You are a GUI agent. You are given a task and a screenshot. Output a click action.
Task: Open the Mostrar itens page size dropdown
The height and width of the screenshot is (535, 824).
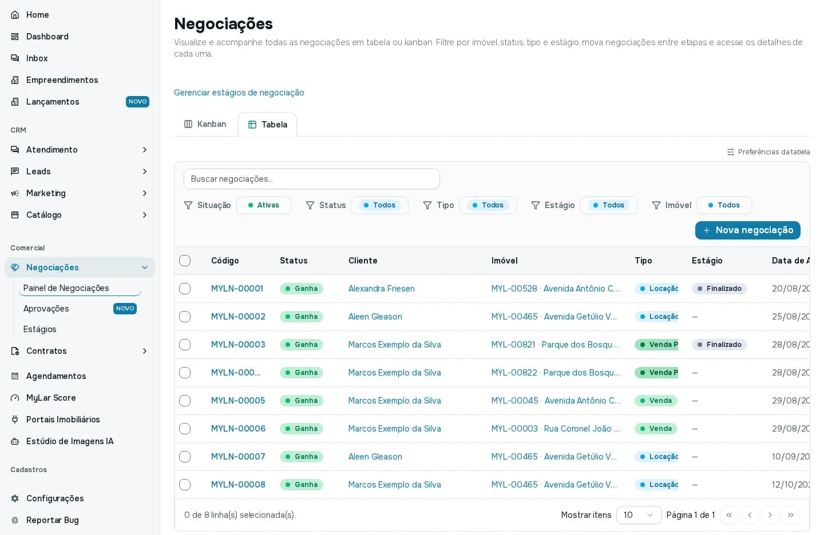[x=639, y=515]
